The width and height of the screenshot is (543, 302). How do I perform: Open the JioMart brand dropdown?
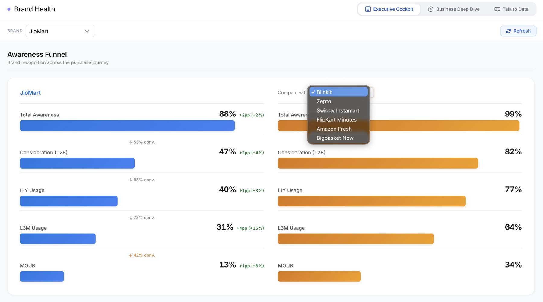pyautogui.click(x=60, y=31)
